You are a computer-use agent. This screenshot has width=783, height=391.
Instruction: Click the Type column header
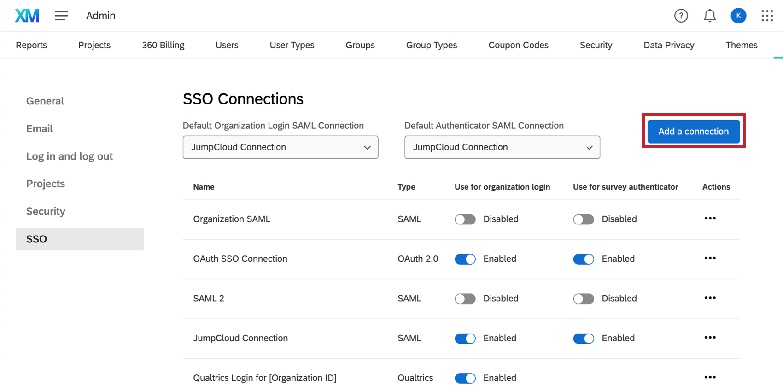(407, 187)
